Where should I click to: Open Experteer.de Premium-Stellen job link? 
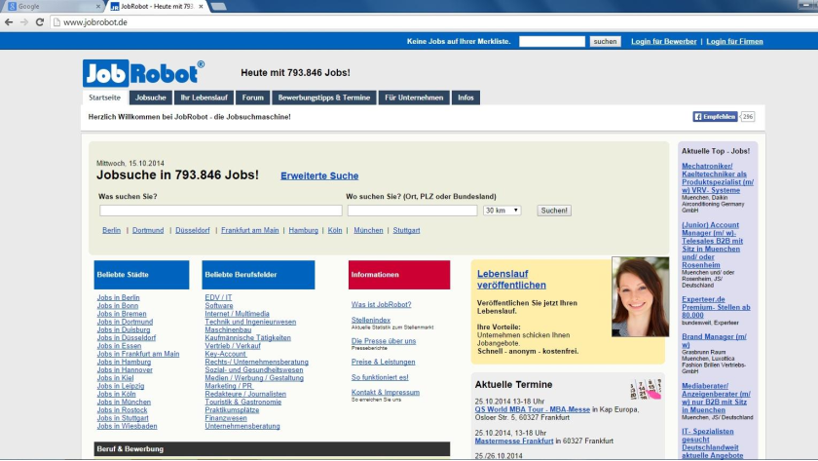716,308
